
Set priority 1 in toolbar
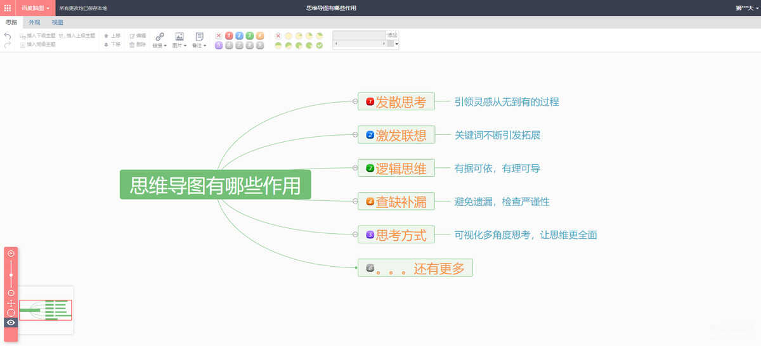click(229, 35)
